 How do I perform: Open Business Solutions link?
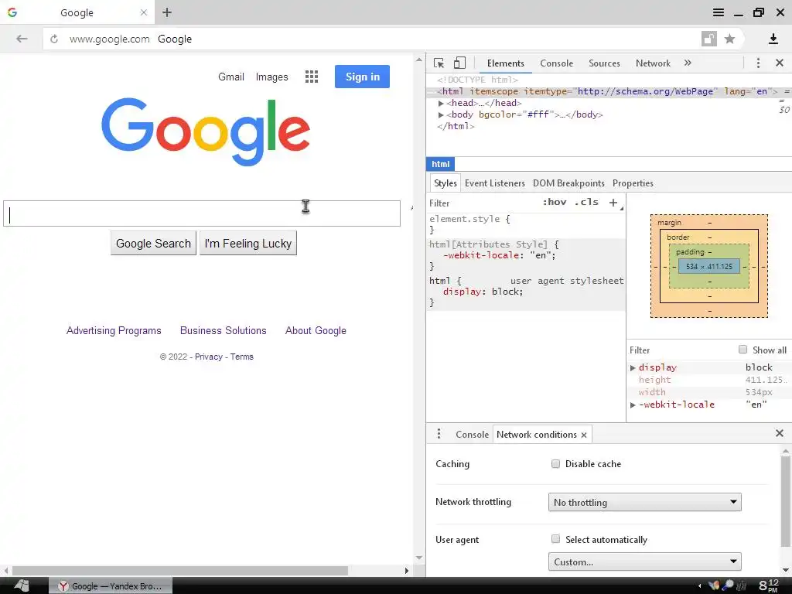coord(223,331)
